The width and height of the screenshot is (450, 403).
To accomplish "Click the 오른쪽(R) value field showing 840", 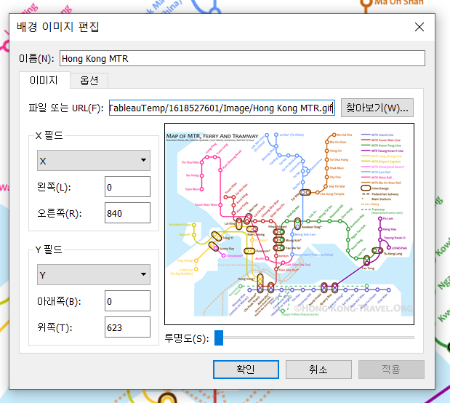I will pos(127,213).
